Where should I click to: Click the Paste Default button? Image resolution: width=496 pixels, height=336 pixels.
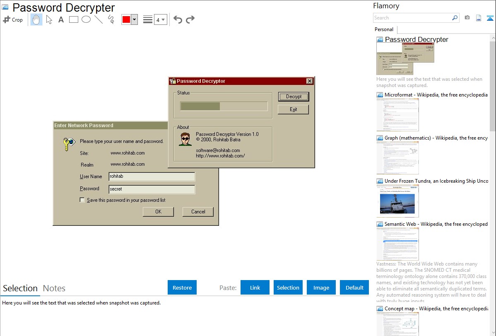point(354,288)
